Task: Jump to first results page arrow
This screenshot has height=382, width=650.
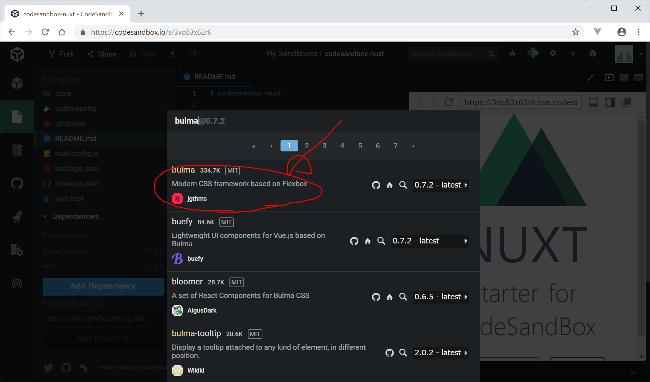Action: (x=254, y=146)
